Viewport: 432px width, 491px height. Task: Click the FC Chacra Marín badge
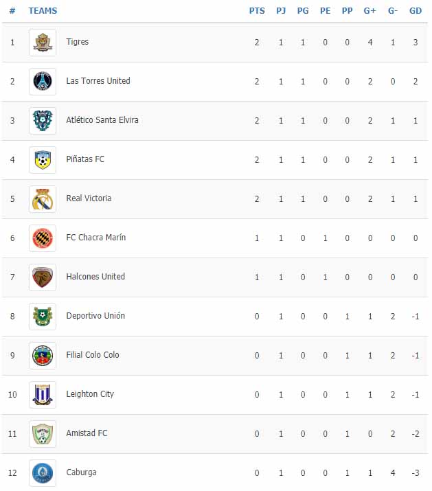(x=43, y=238)
